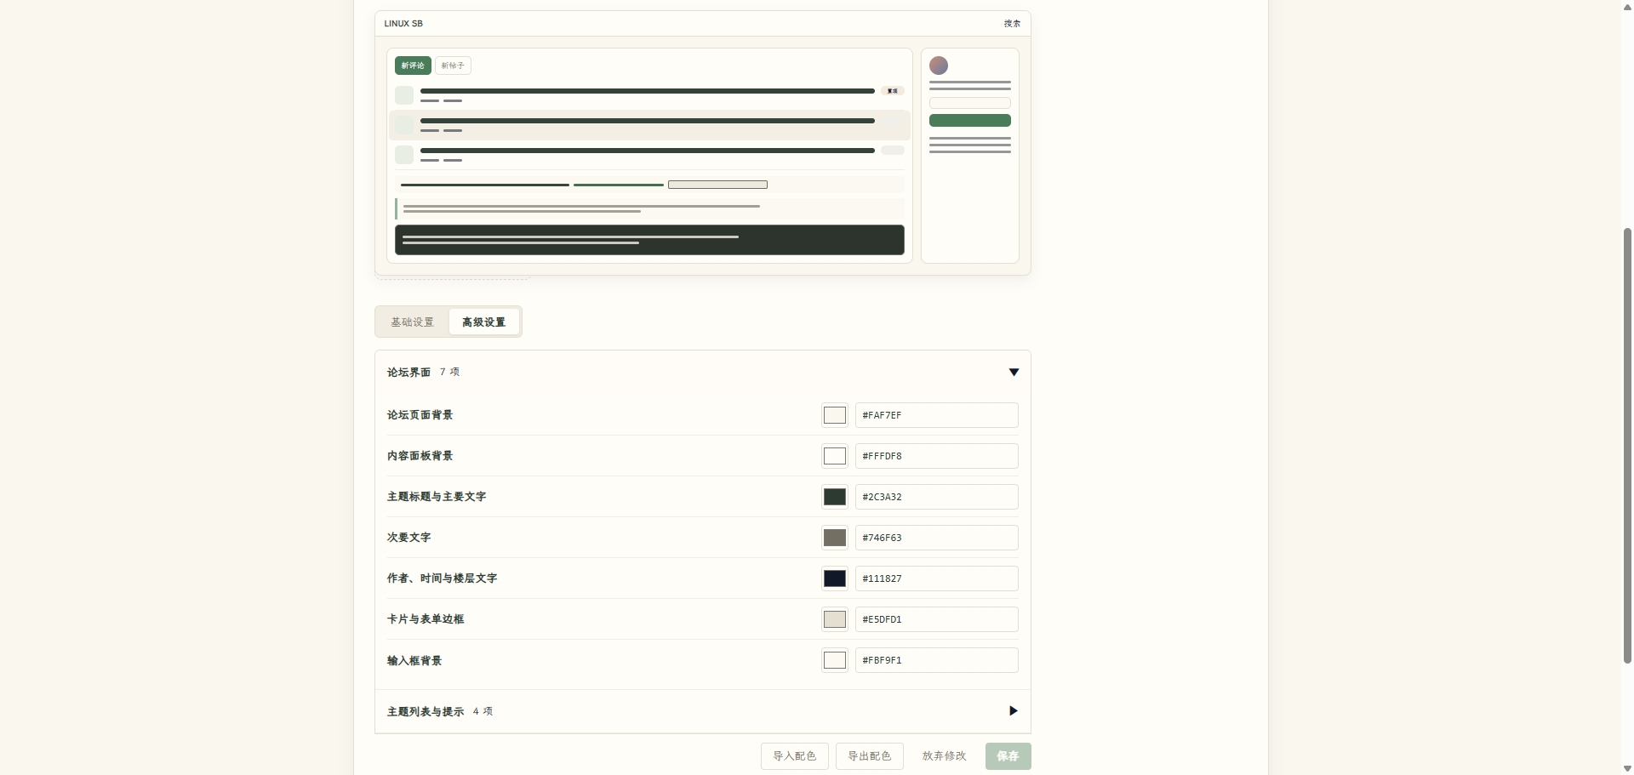Click the 新帖子 pill in the preview
This screenshot has width=1634, height=775.
coord(453,66)
